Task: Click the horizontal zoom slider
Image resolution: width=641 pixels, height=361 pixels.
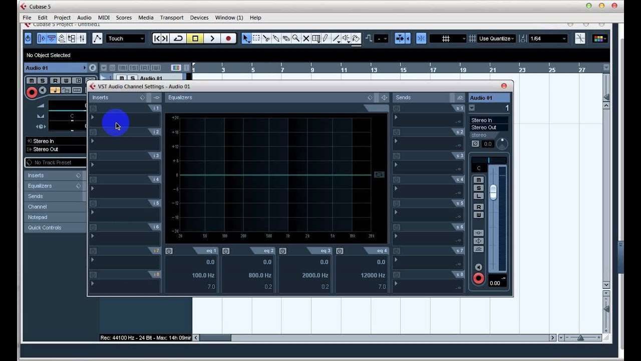Action: (581, 338)
